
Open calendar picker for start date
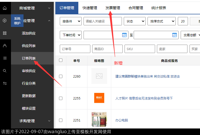(125, 35)
